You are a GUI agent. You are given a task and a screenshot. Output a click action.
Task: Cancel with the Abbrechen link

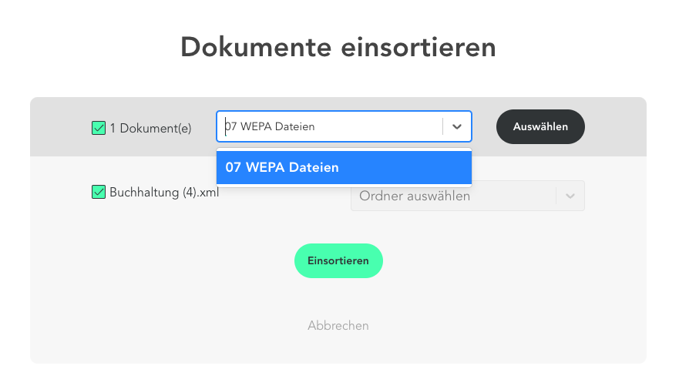pyautogui.click(x=338, y=326)
